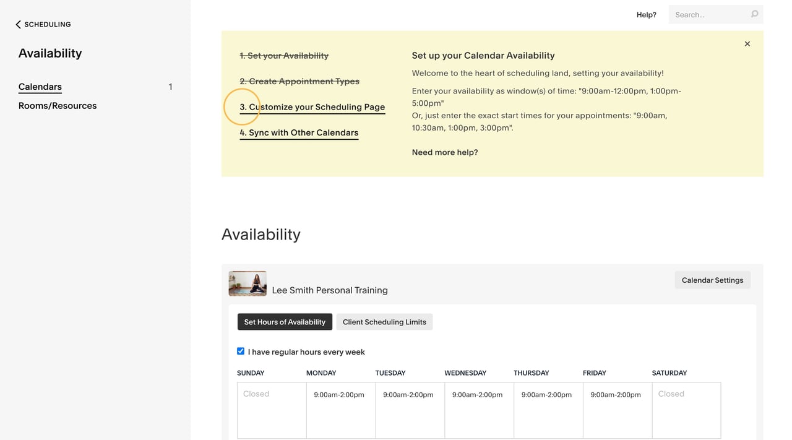This screenshot has height=440, width=792.
Task: Select the Set Hours of Availability tab
Action: point(285,322)
